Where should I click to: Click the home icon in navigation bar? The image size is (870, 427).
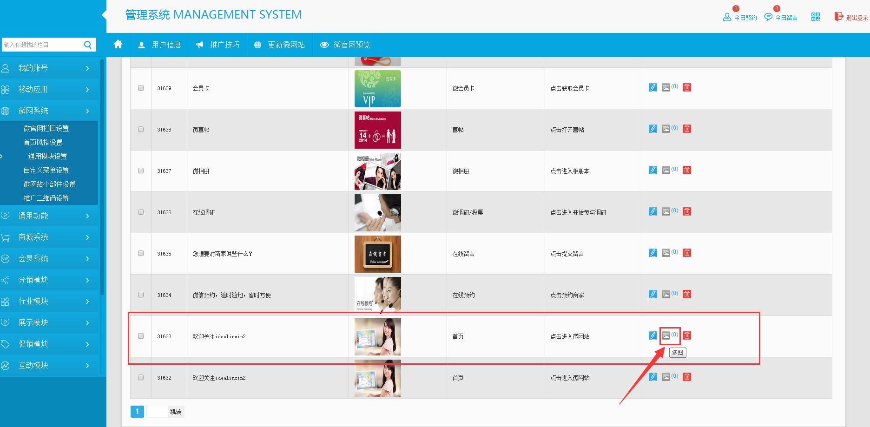click(118, 45)
